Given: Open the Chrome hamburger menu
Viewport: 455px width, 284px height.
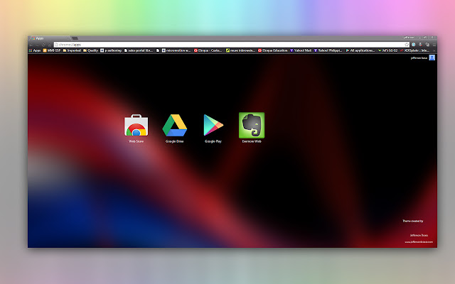Looking at the screenshot, I should click(434, 45).
